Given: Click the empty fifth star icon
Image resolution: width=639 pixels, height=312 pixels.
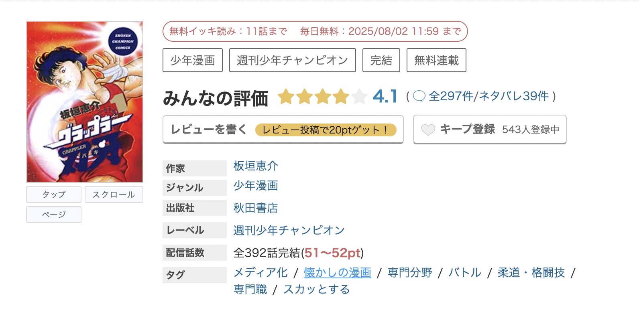Looking at the screenshot, I should 359,96.
